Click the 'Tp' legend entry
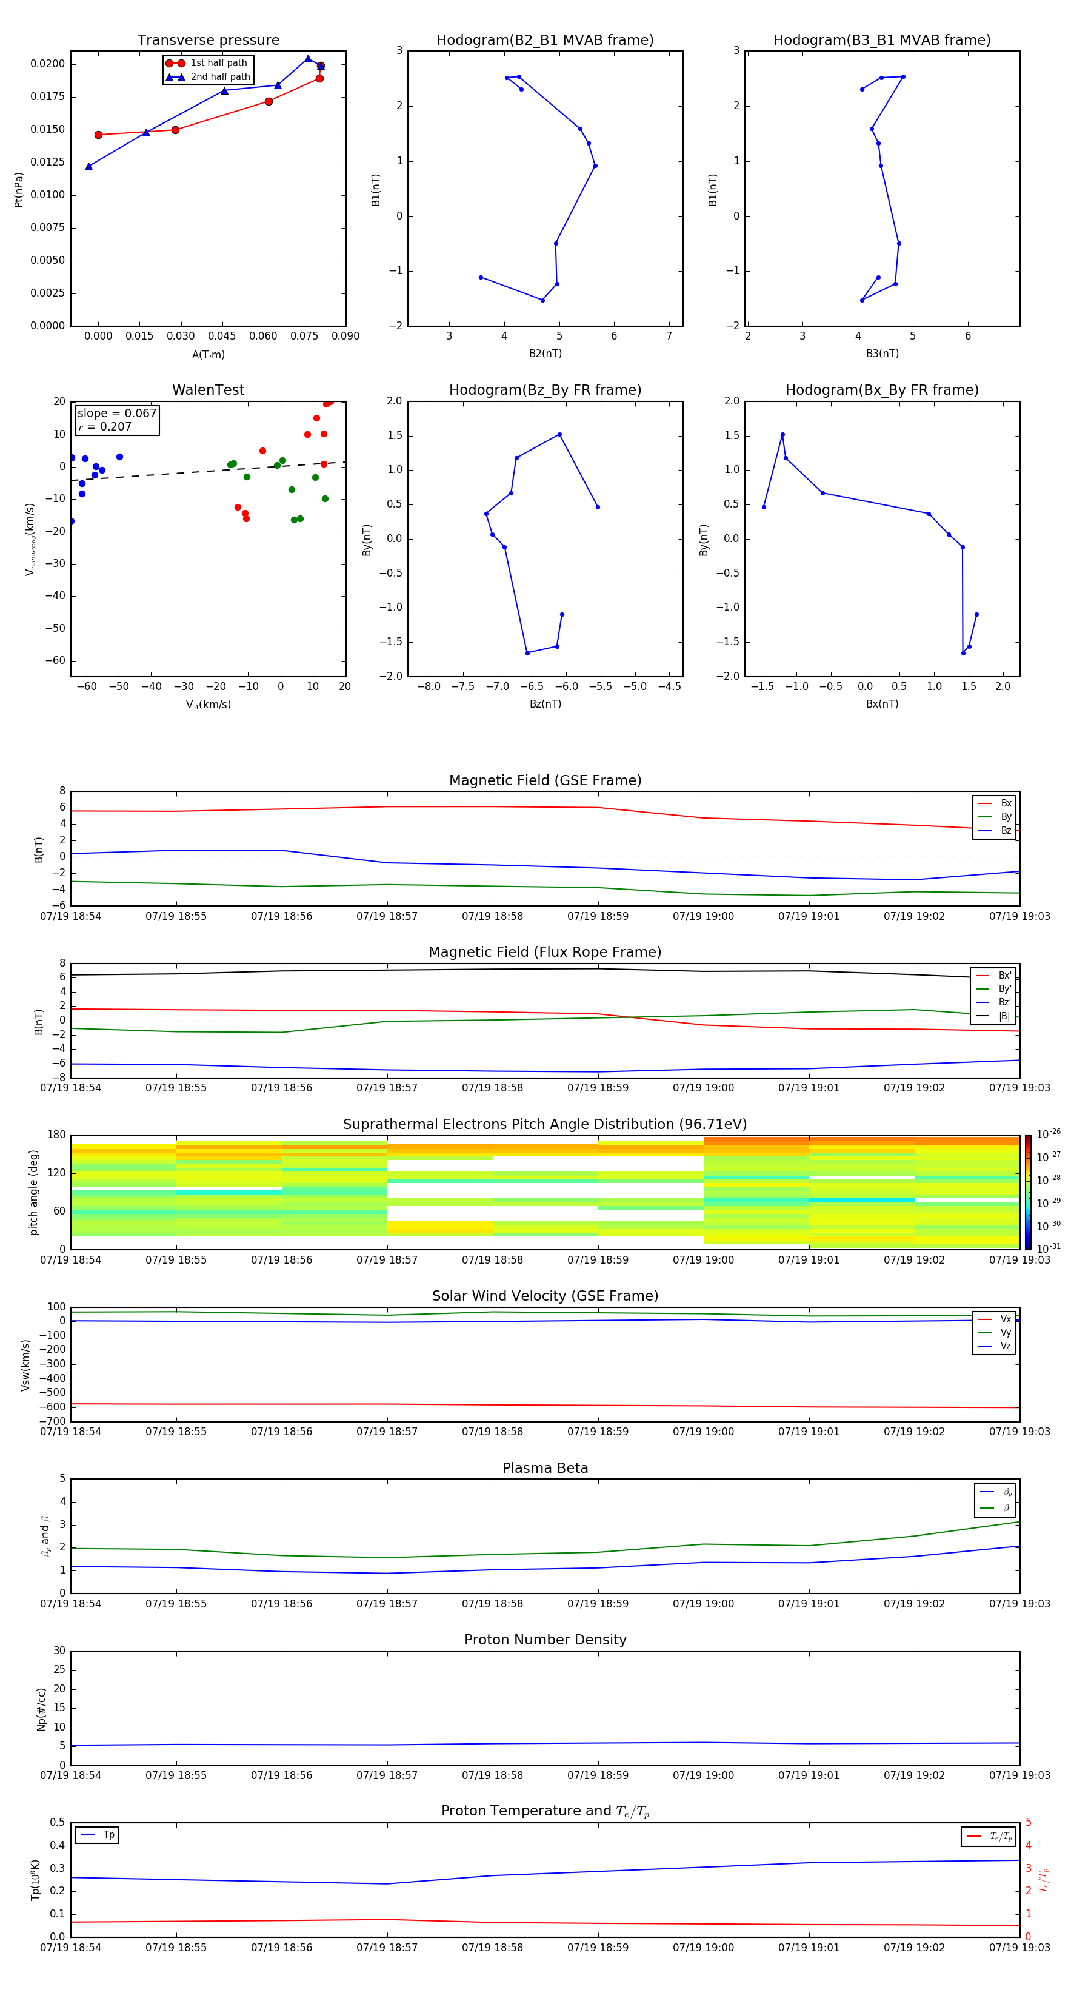 pos(97,1835)
